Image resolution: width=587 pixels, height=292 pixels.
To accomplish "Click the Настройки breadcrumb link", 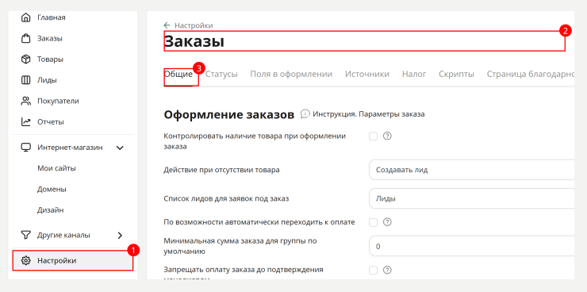I will pyautogui.click(x=194, y=25).
